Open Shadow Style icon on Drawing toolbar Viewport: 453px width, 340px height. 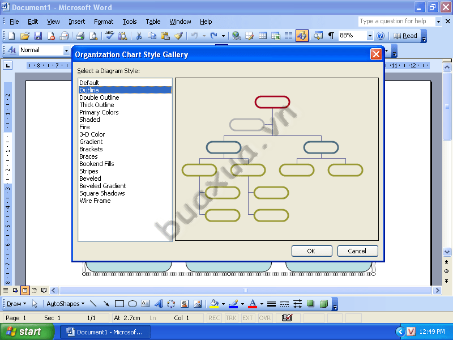pos(310,304)
